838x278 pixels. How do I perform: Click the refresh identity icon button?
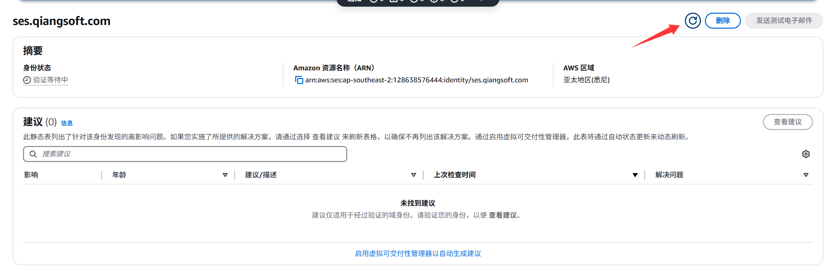[693, 21]
